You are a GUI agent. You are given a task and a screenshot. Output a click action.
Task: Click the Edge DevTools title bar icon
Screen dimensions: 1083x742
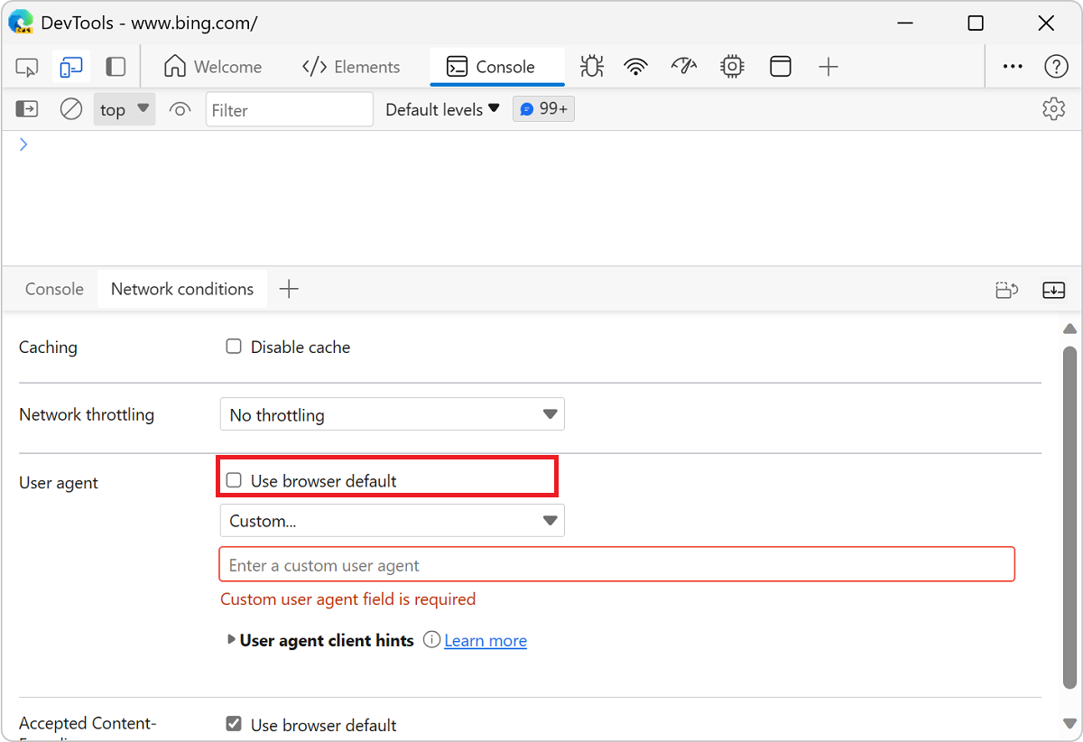[21, 22]
